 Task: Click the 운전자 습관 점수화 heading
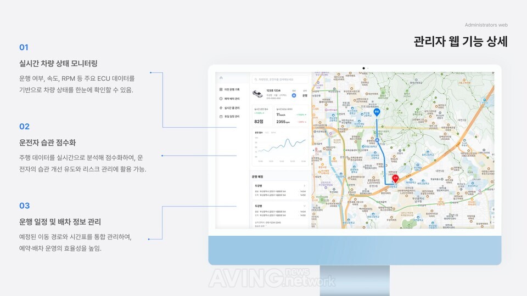[47, 143]
